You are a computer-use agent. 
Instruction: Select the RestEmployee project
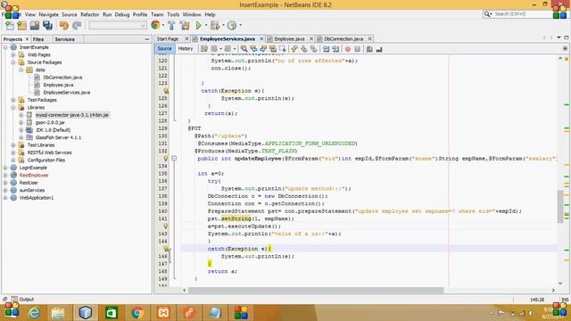[34, 175]
